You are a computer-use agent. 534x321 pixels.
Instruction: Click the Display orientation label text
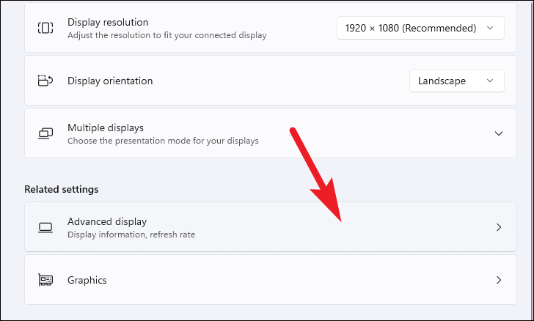[110, 81]
